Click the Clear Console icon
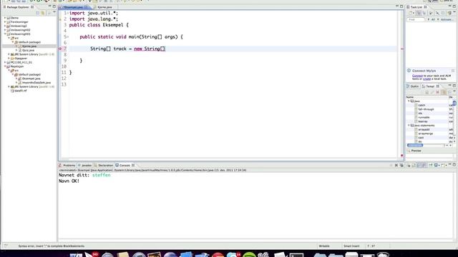 pyautogui.click(x=409, y=165)
